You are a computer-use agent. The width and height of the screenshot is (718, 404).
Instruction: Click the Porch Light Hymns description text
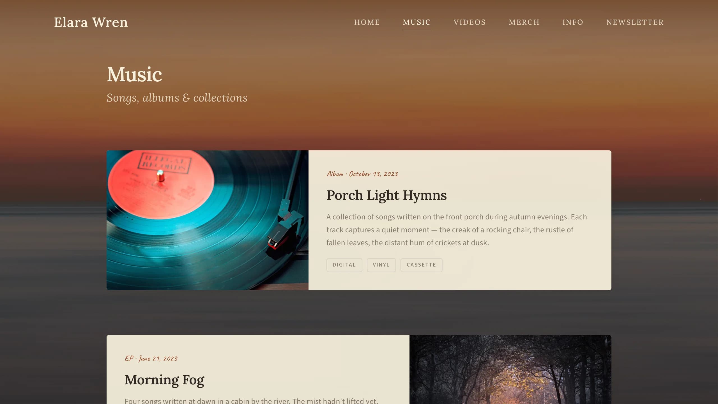click(x=457, y=230)
